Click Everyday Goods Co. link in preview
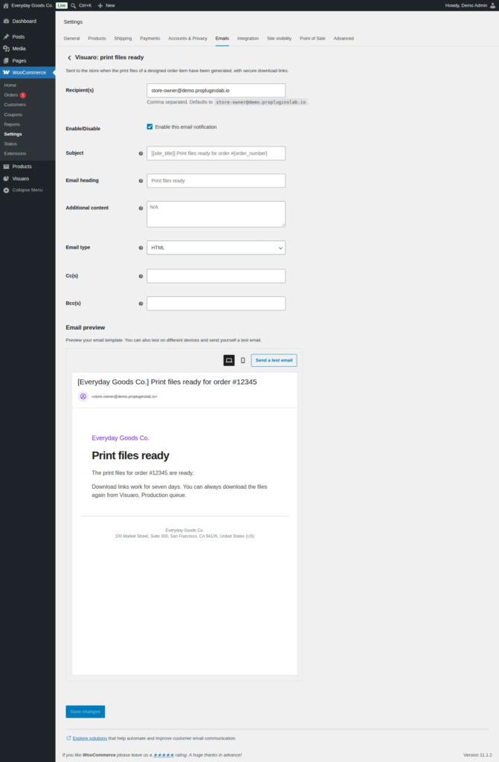Image resolution: width=499 pixels, height=762 pixels. click(120, 438)
